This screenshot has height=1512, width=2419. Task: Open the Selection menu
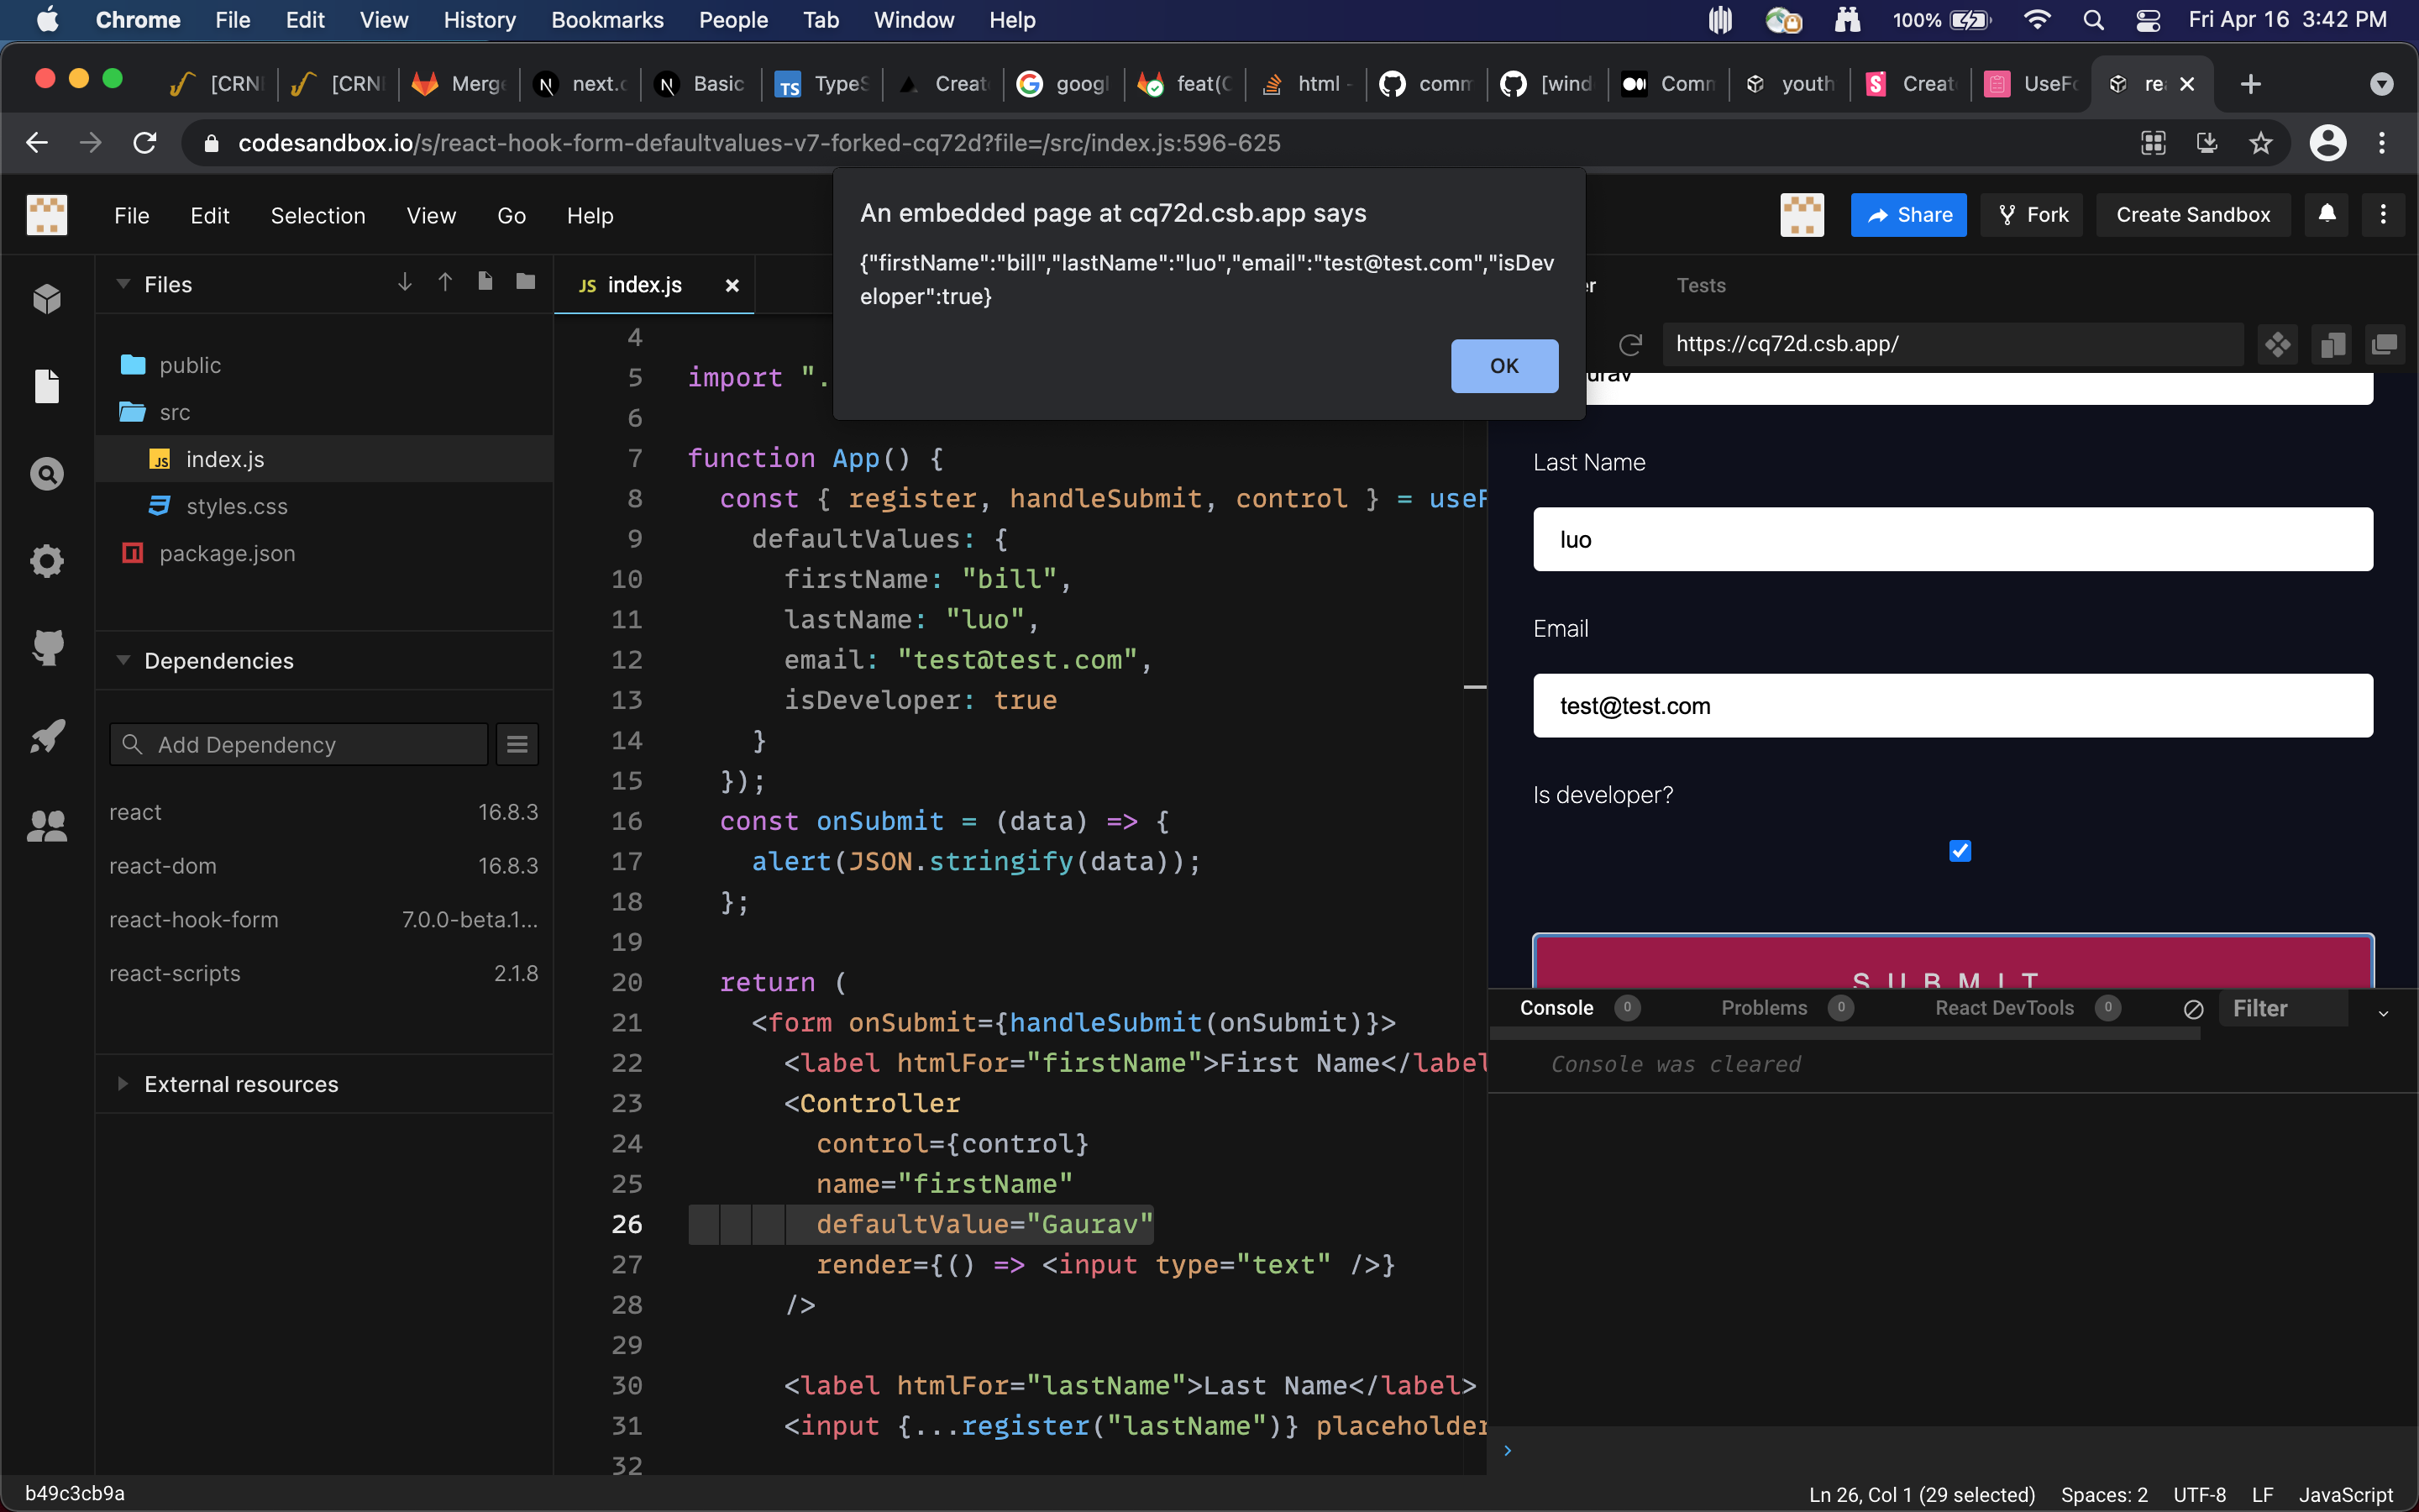coord(317,215)
